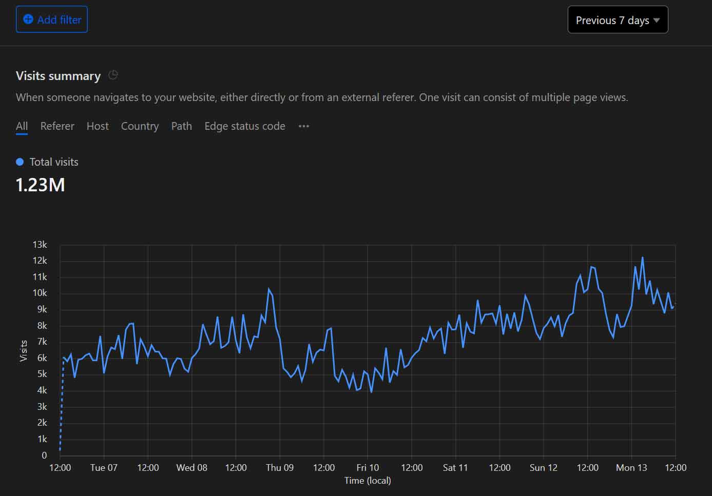Image resolution: width=712 pixels, height=496 pixels.
Task: Switch to the Host tab
Action: point(98,126)
